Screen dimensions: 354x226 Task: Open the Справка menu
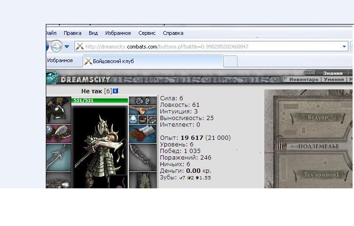pos(173,33)
